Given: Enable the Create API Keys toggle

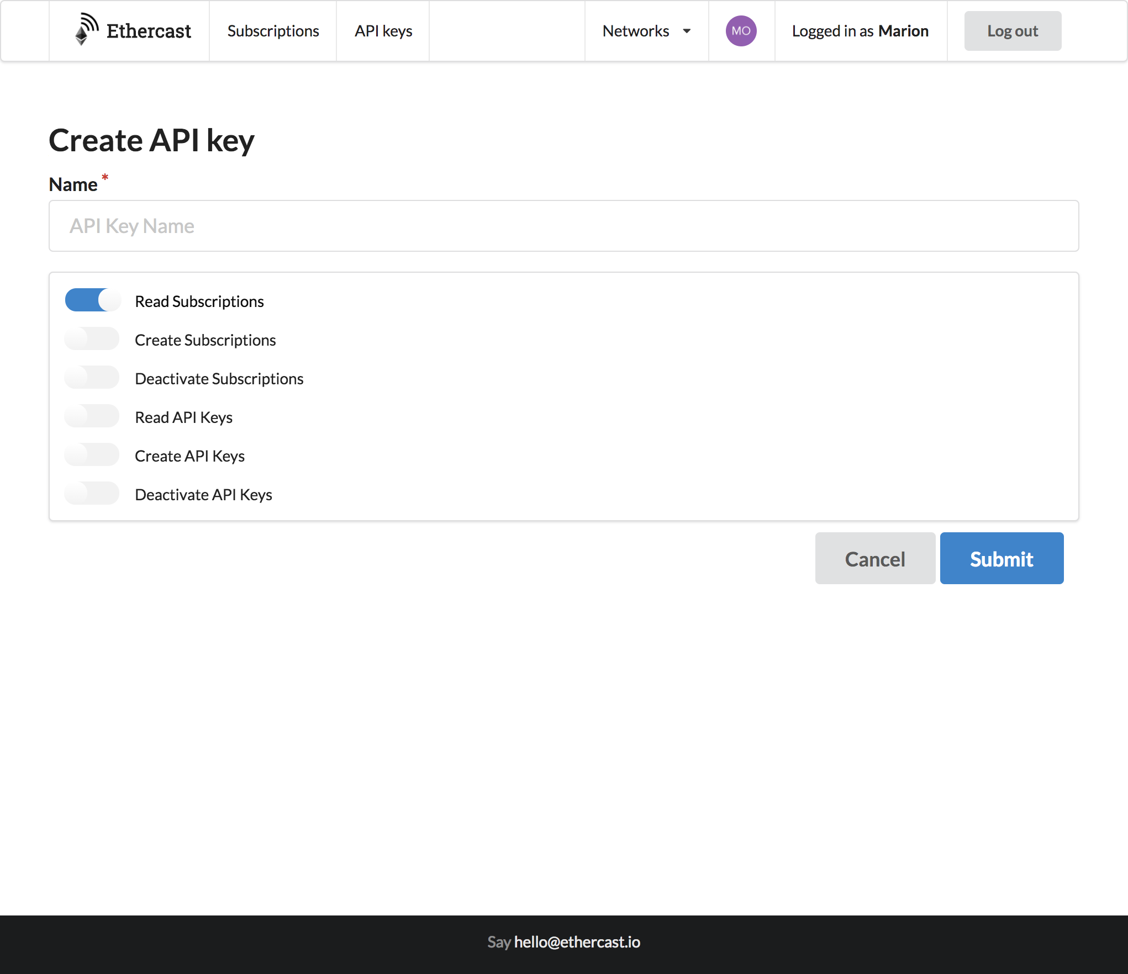Looking at the screenshot, I should (x=92, y=454).
